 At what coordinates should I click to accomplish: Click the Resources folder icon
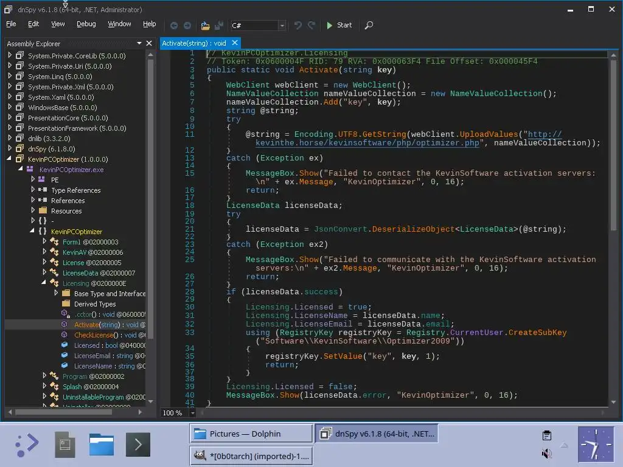(x=43, y=210)
